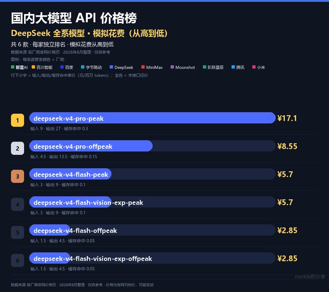329x292 pixels.
Task: Click the ¥5.7 price in rank 4 row
Action: click(x=285, y=202)
